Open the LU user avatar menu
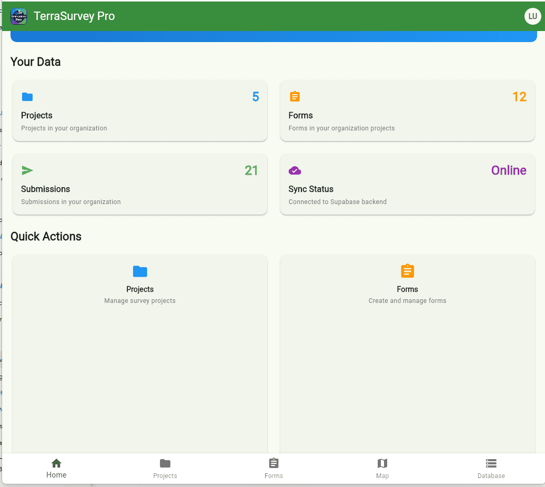 click(x=533, y=16)
